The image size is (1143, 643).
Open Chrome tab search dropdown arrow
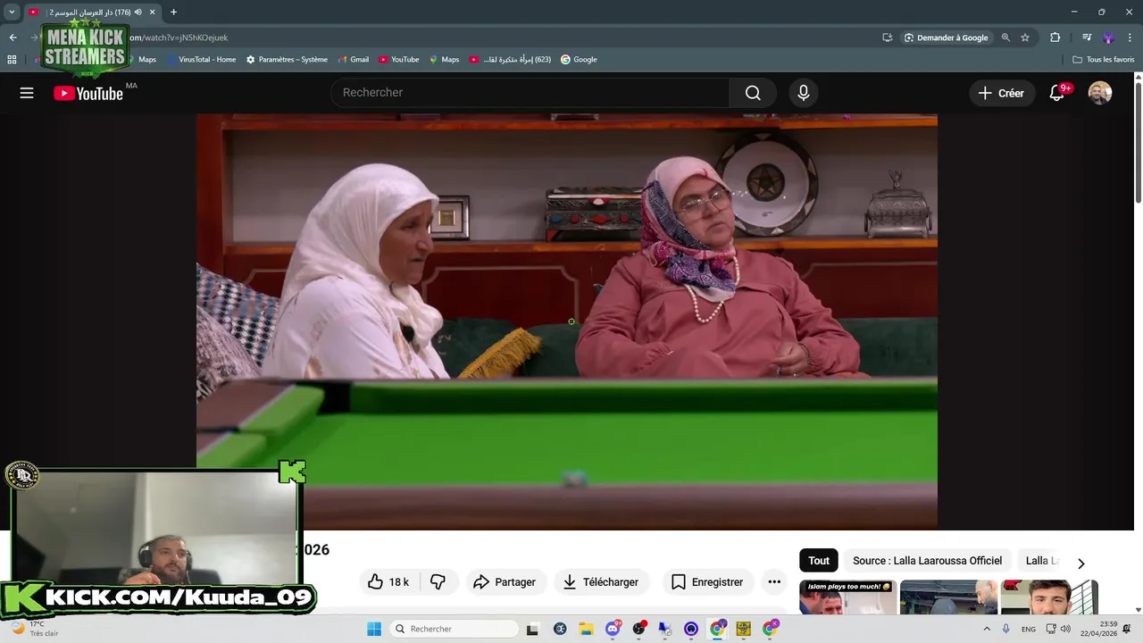(12, 12)
